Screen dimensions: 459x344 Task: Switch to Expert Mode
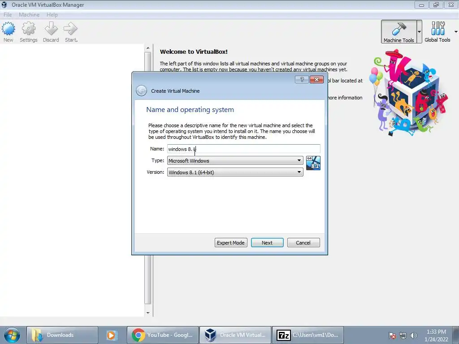pyautogui.click(x=231, y=243)
